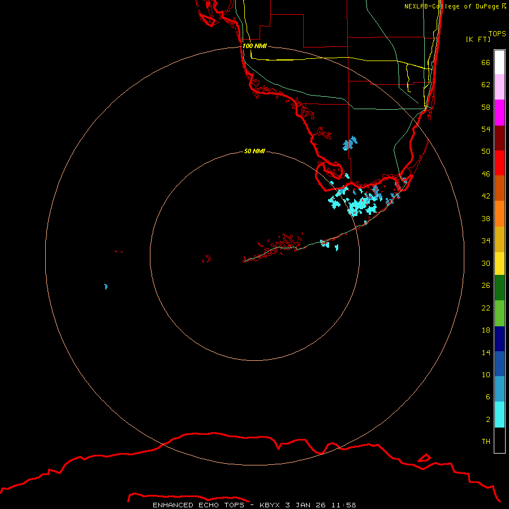This screenshot has width=509, height=509.
Task: Click the small red island near Cuba's coast
Action: pyautogui.click(x=424, y=458)
